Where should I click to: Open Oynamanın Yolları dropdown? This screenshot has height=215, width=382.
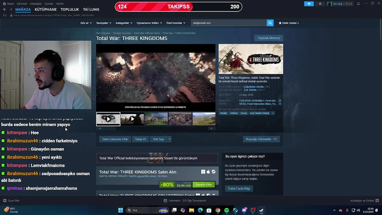coord(149,23)
